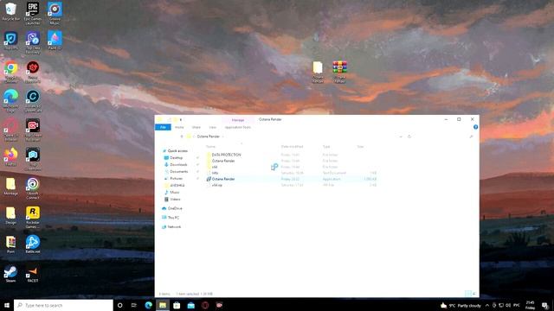This screenshot has height=311, width=554.
Task: Select Quick access in navigation pane
Action: tap(177, 151)
